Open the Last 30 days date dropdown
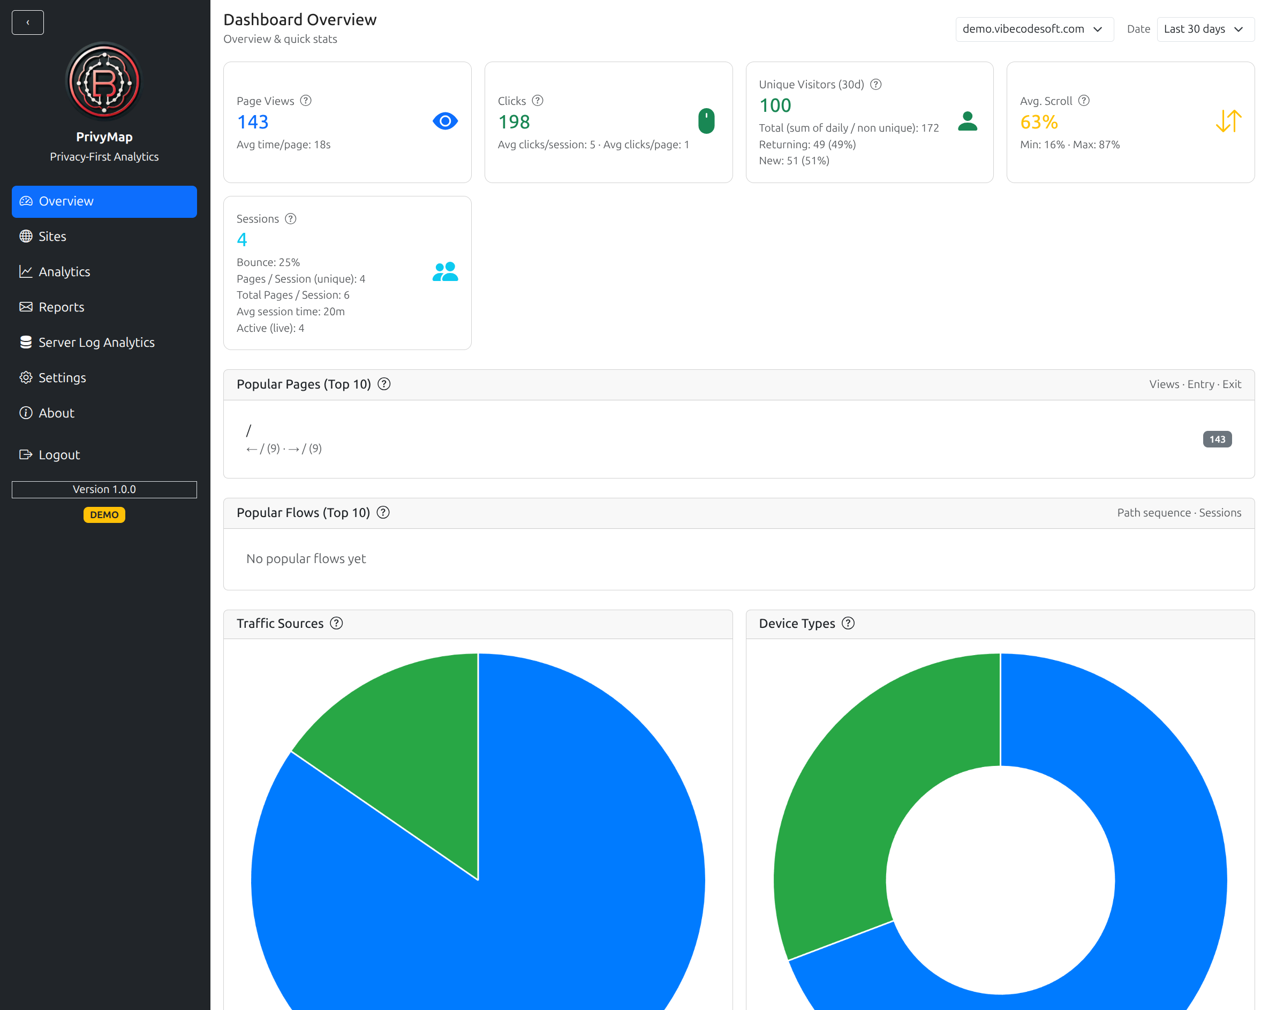The height and width of the screenshot is (1010, 1261). 1204,29
